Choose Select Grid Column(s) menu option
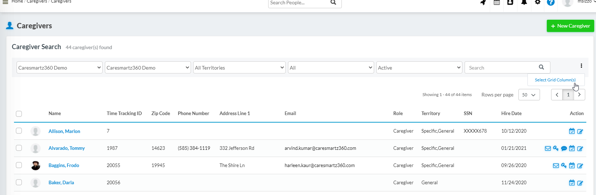The height and width of the screenshot is (195, 596). (555, 80)
